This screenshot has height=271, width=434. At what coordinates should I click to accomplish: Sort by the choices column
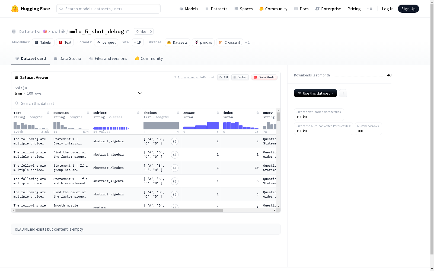coord(178,113)
